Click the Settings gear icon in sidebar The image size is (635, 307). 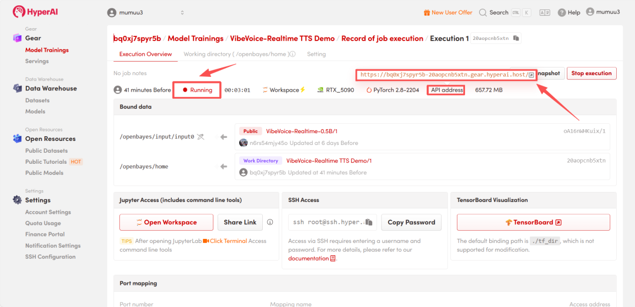tap(17, 200)
